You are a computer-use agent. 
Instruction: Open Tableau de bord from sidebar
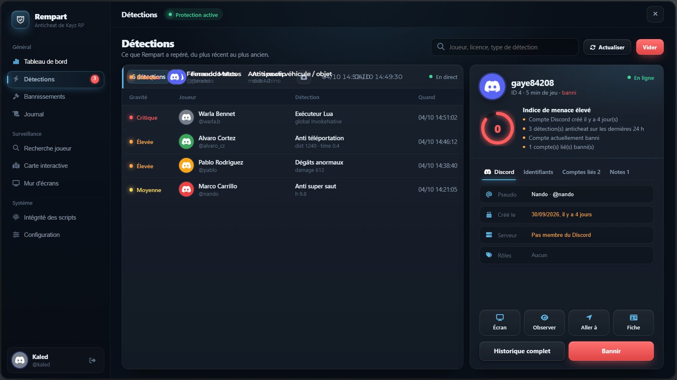55,62
